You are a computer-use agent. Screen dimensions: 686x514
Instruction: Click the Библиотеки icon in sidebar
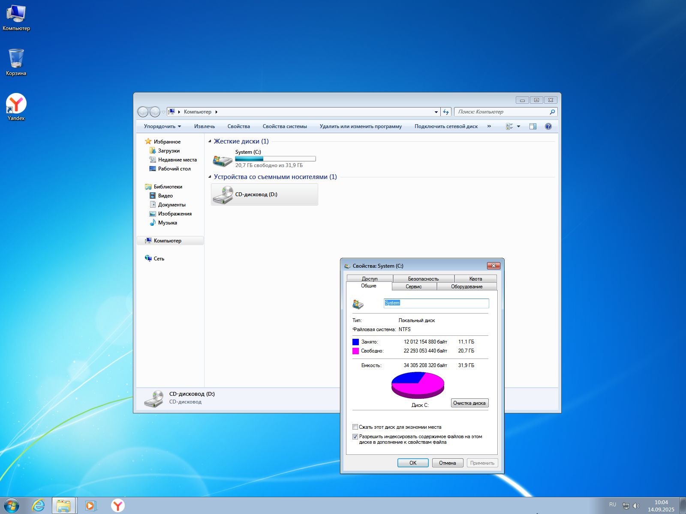(148, 187)
